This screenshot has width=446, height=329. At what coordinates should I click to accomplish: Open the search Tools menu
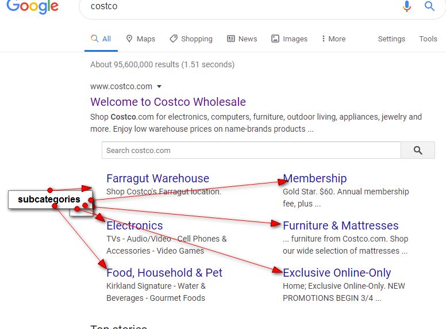coord(428,39)
